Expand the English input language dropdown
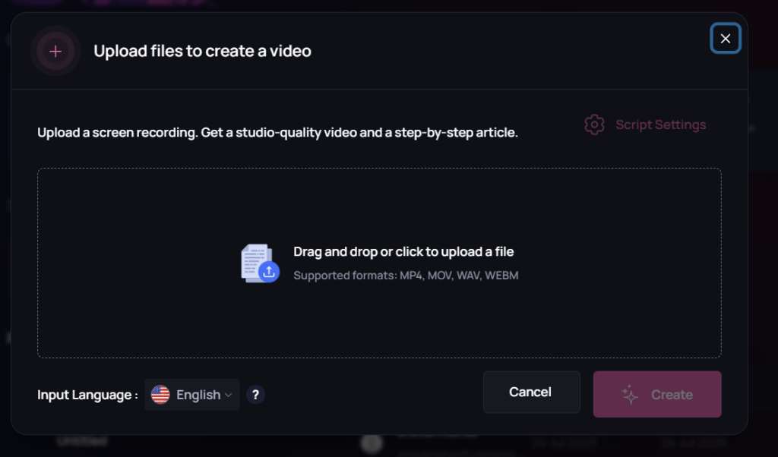The image size is (778, 457). coord(192,395)
